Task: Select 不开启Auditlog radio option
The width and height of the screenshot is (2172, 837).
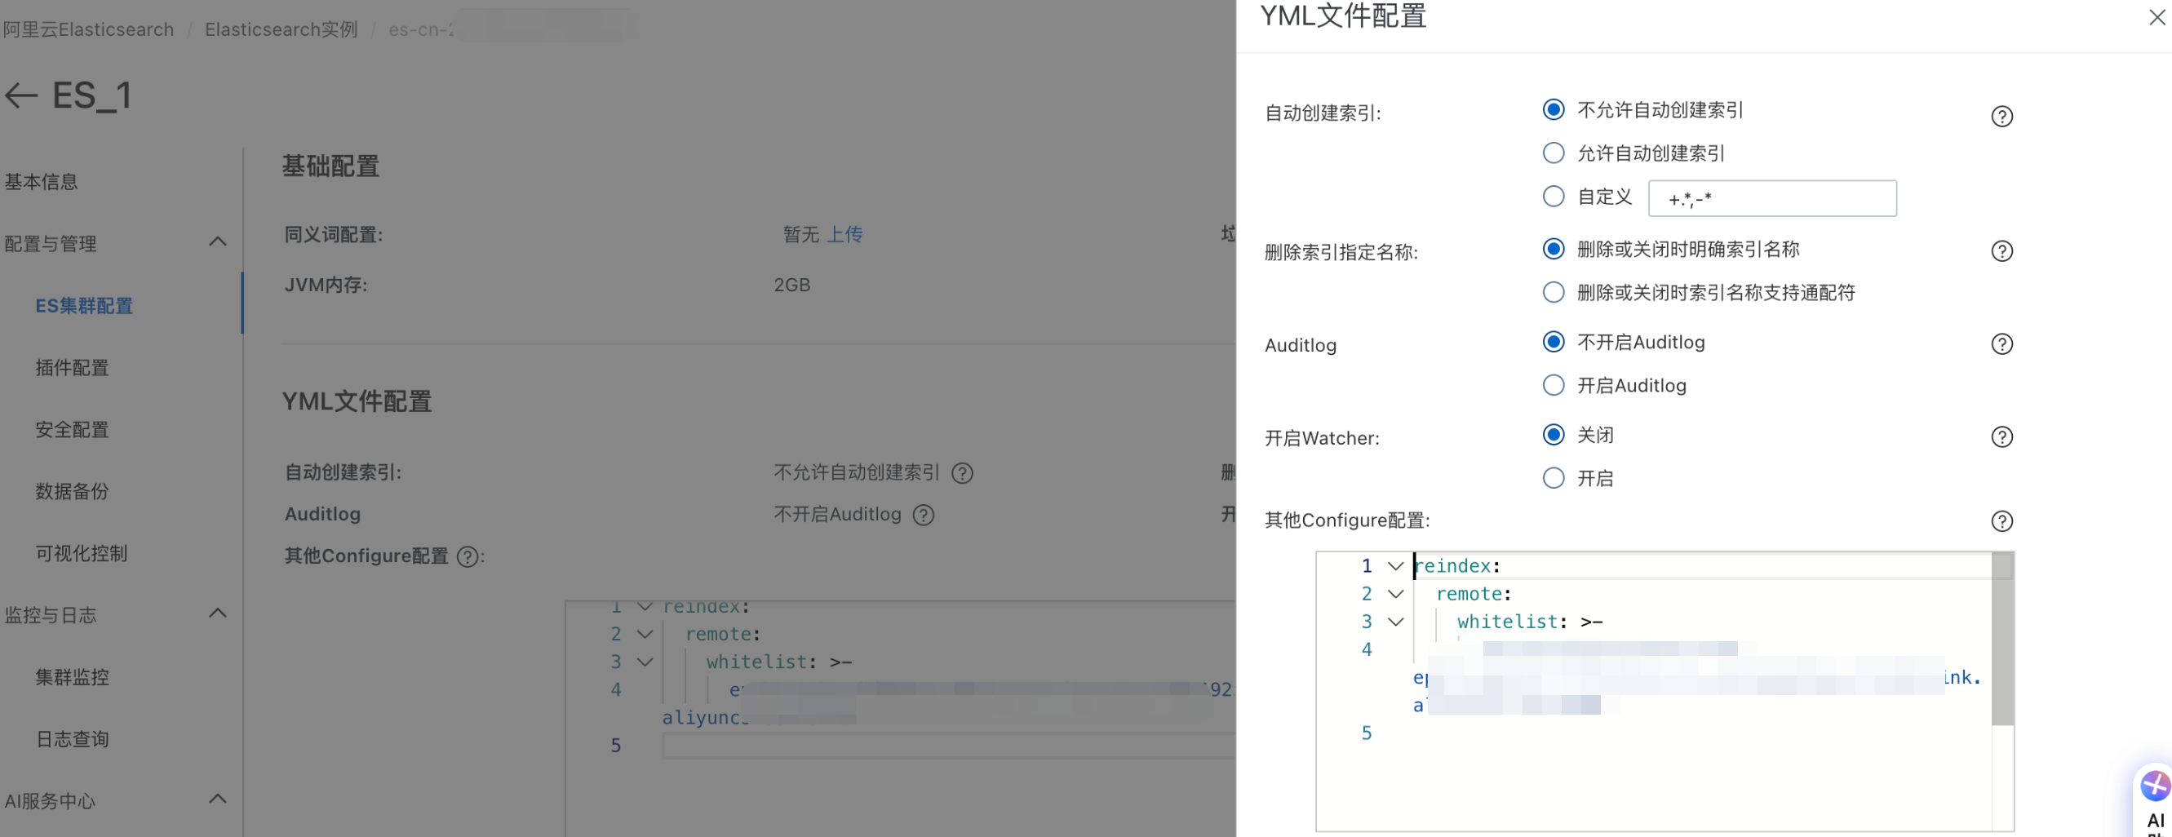Action: [x=1553, y=341]
